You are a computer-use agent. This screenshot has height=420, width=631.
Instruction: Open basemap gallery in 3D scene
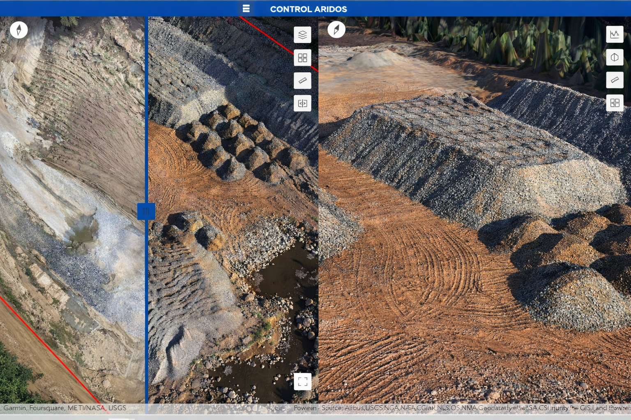click(615, 103)
